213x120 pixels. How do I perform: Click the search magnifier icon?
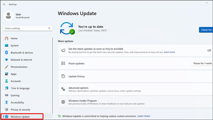point(49,28)
